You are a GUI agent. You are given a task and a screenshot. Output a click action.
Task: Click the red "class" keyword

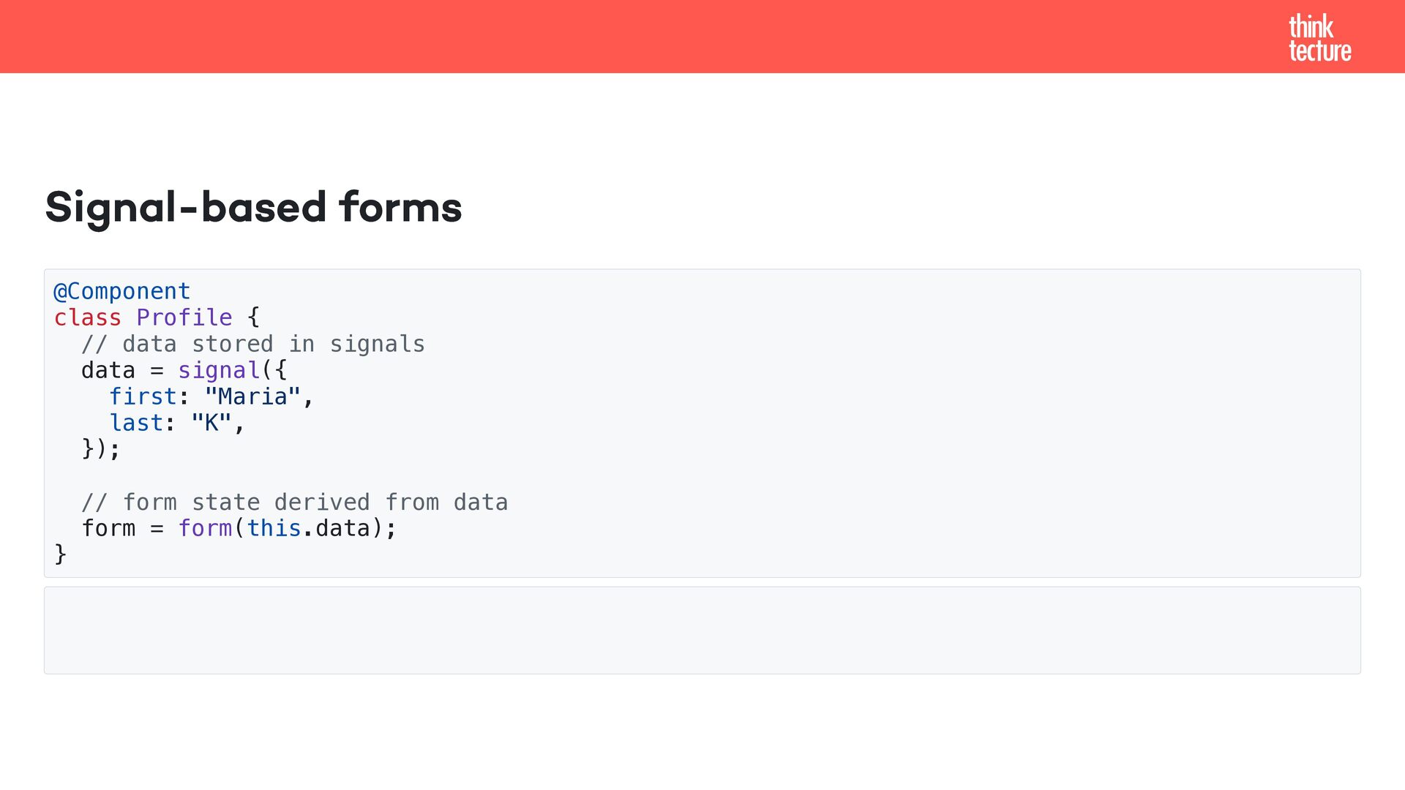click(87, 317)
